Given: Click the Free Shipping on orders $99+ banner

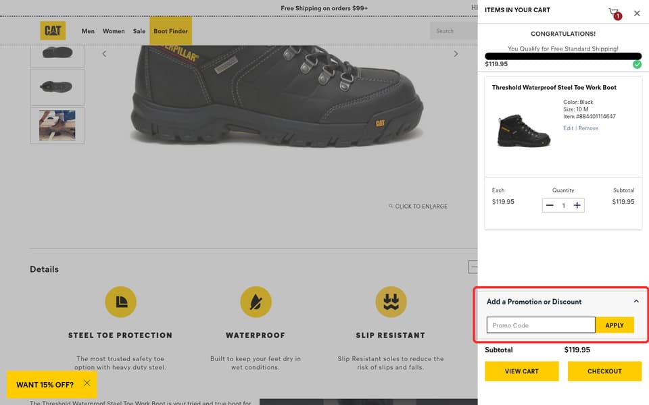Looking at the screenshot, I should [x=324, y=8].
